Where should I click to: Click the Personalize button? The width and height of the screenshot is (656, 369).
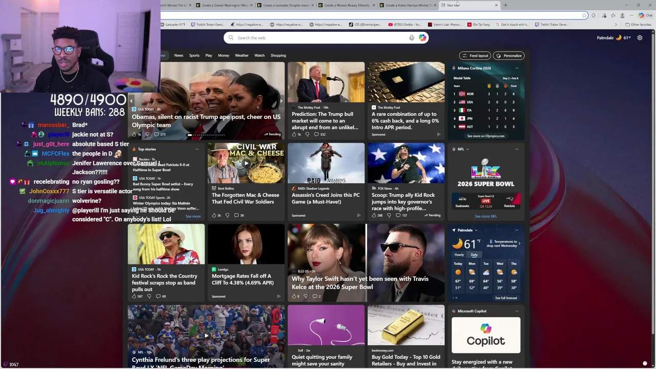pos(509,55)
